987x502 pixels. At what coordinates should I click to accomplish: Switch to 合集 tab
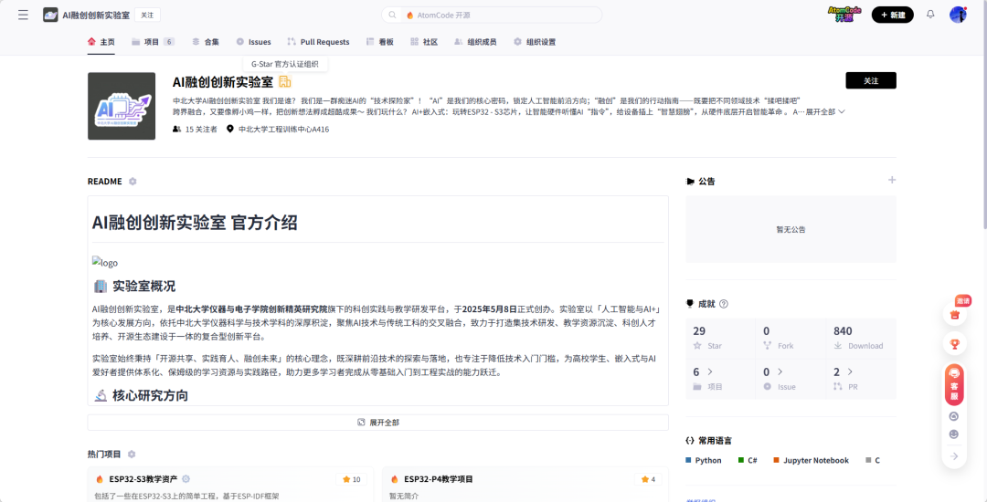coord(206,42)
